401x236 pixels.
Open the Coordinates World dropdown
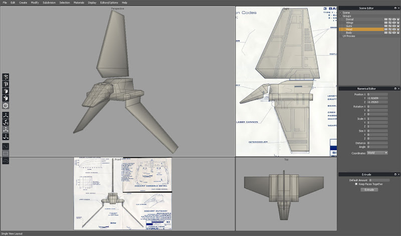point(377,153)
